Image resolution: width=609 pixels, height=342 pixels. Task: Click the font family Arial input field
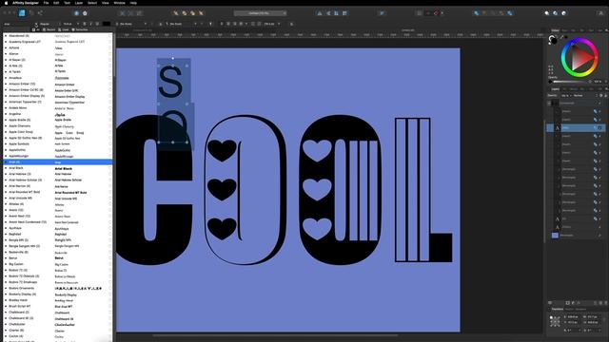(19, 24)
